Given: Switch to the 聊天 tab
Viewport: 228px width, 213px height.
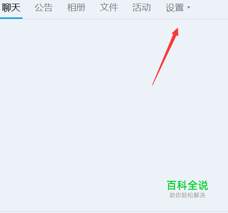Looking at the screenshot, I should (11, 7).
